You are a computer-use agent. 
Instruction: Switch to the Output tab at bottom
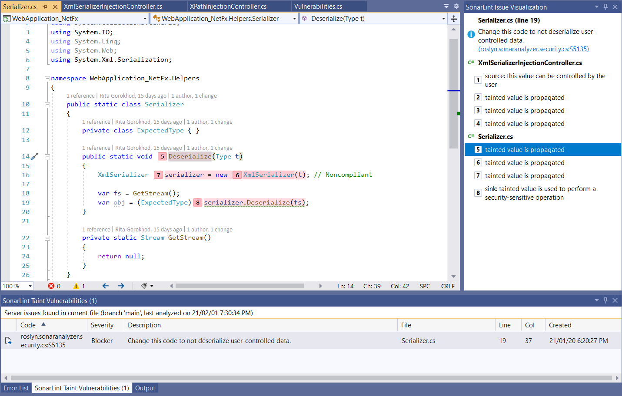pyautogui.click(x=145, y=388)
